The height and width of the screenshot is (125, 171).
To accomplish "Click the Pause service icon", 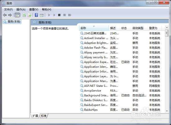I will pos(65,15).
